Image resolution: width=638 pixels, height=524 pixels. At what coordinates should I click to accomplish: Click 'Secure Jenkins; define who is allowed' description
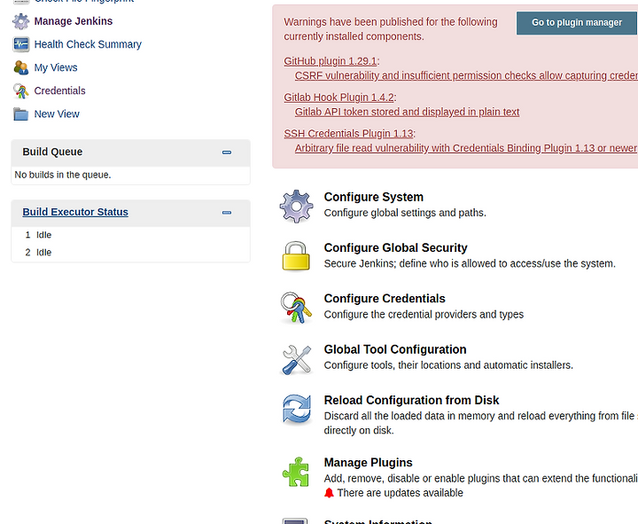tap(470, 264)
